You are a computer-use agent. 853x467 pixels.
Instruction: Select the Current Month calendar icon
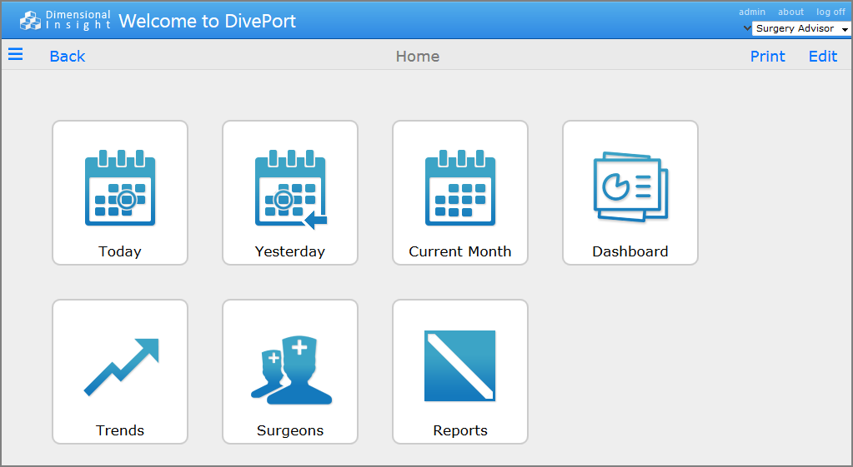click(460, 188)
